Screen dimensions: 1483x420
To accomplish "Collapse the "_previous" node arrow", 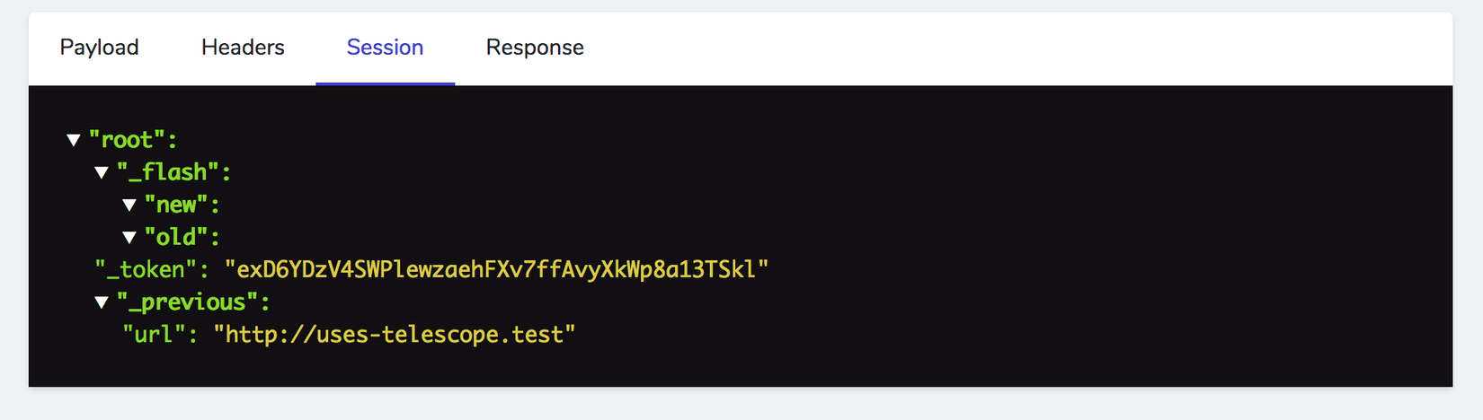I will coord(102,302).
